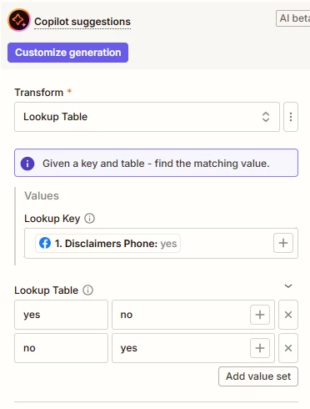Select the Disclaimers Phone pill in Lookup Key
This screenshot has height=409, width=310.
[107, 244]
